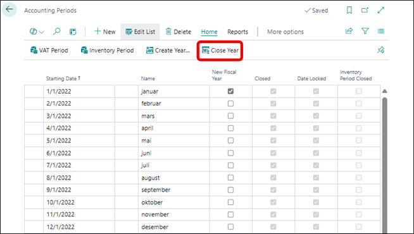Expand page with the diagonal arrows icon
414x234 pixels.
(380, 10)
